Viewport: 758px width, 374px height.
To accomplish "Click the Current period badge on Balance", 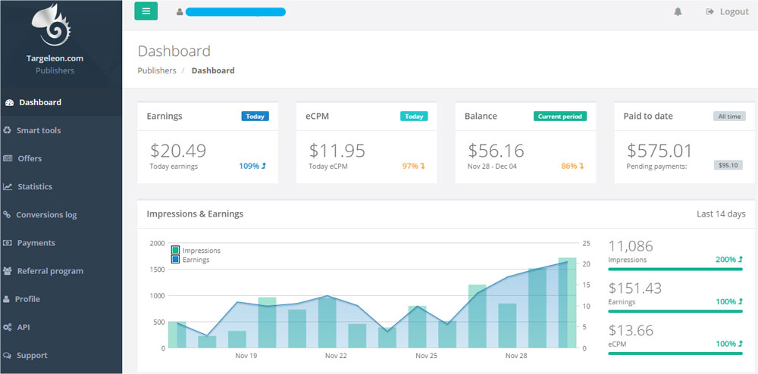I will pos(559,117).
